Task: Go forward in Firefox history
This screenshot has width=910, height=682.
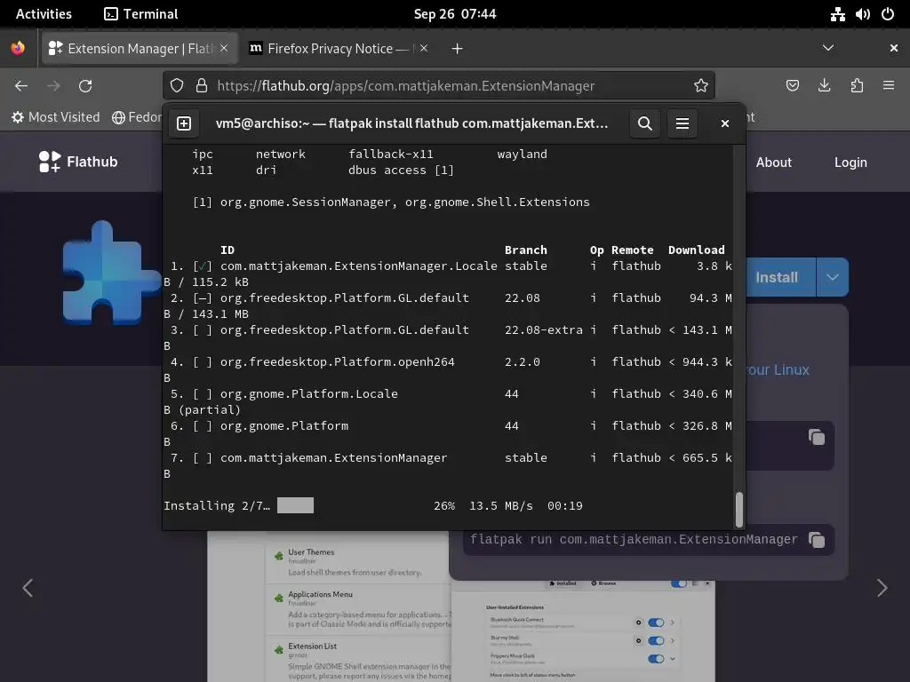Action: (53, 86)
